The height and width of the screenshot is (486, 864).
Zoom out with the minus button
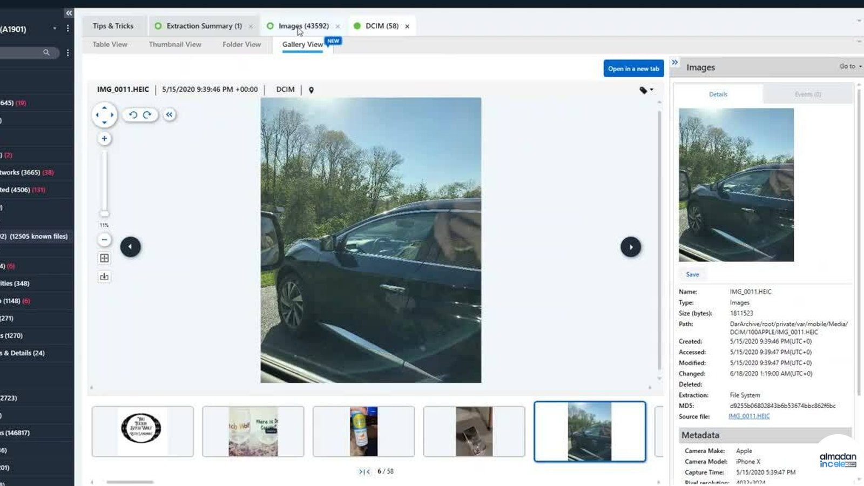point(104,240)
